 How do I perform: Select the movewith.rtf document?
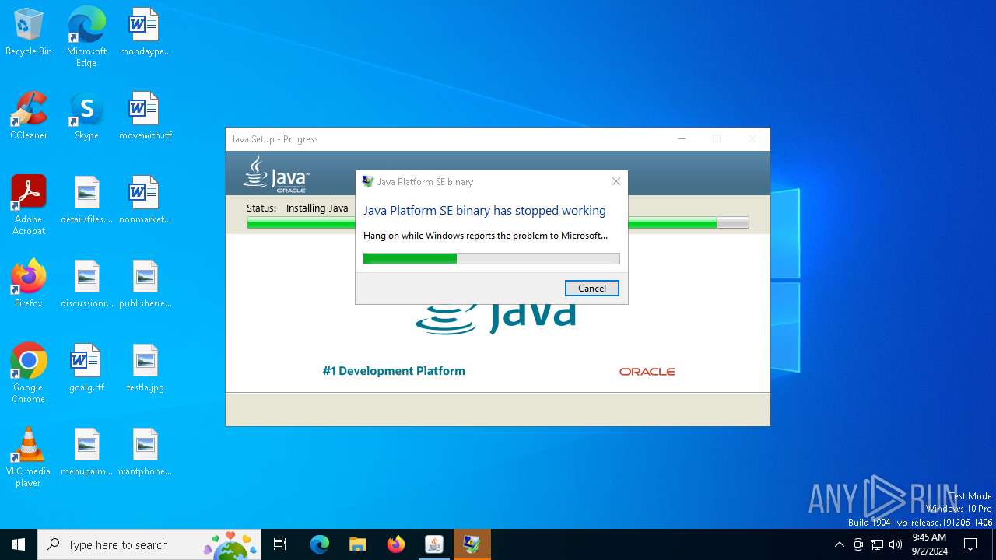(145, 117)
